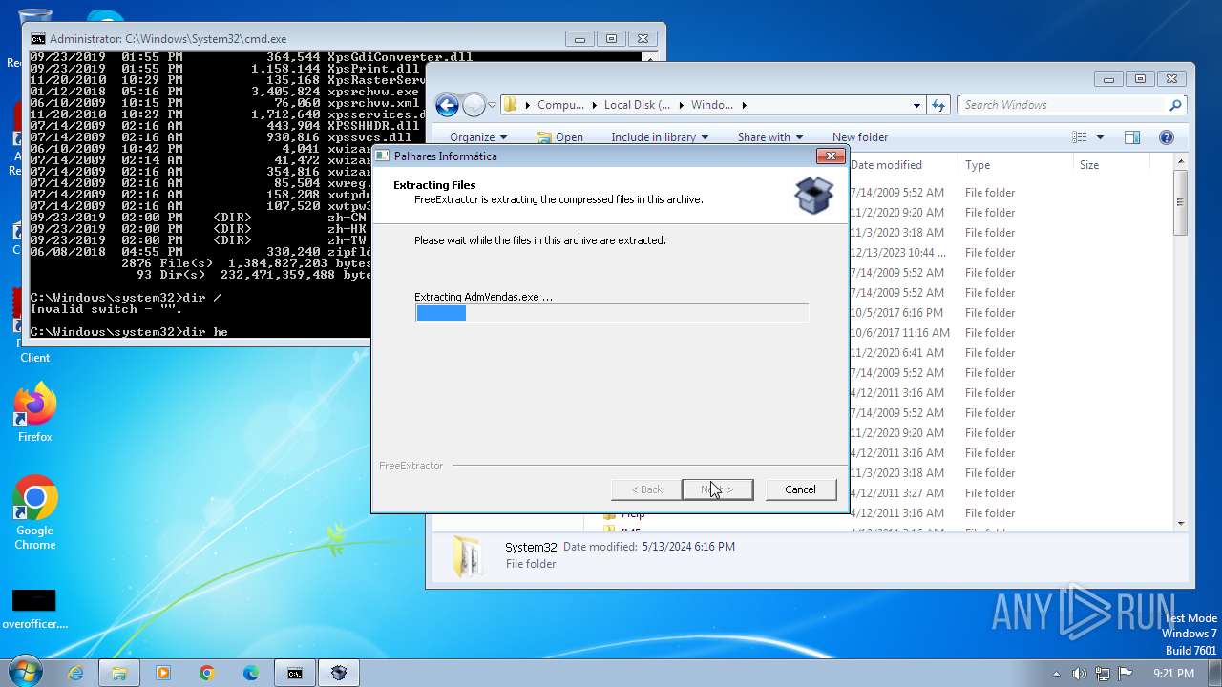The width and height of the screenshot is (1222, 687).
Task: Toggle the preview pane icon
Action: point(1132,137)
